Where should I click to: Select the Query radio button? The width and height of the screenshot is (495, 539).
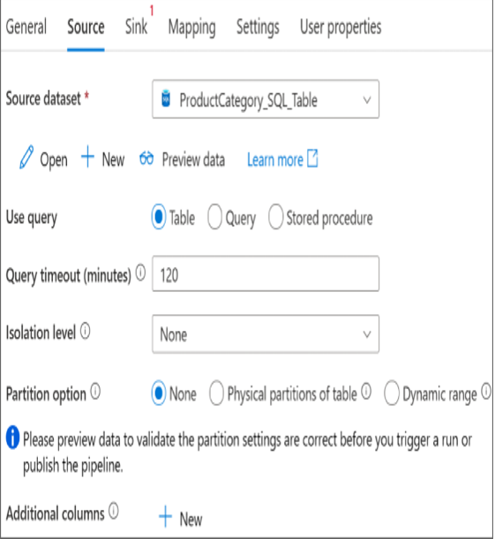[x=214, y=217]
